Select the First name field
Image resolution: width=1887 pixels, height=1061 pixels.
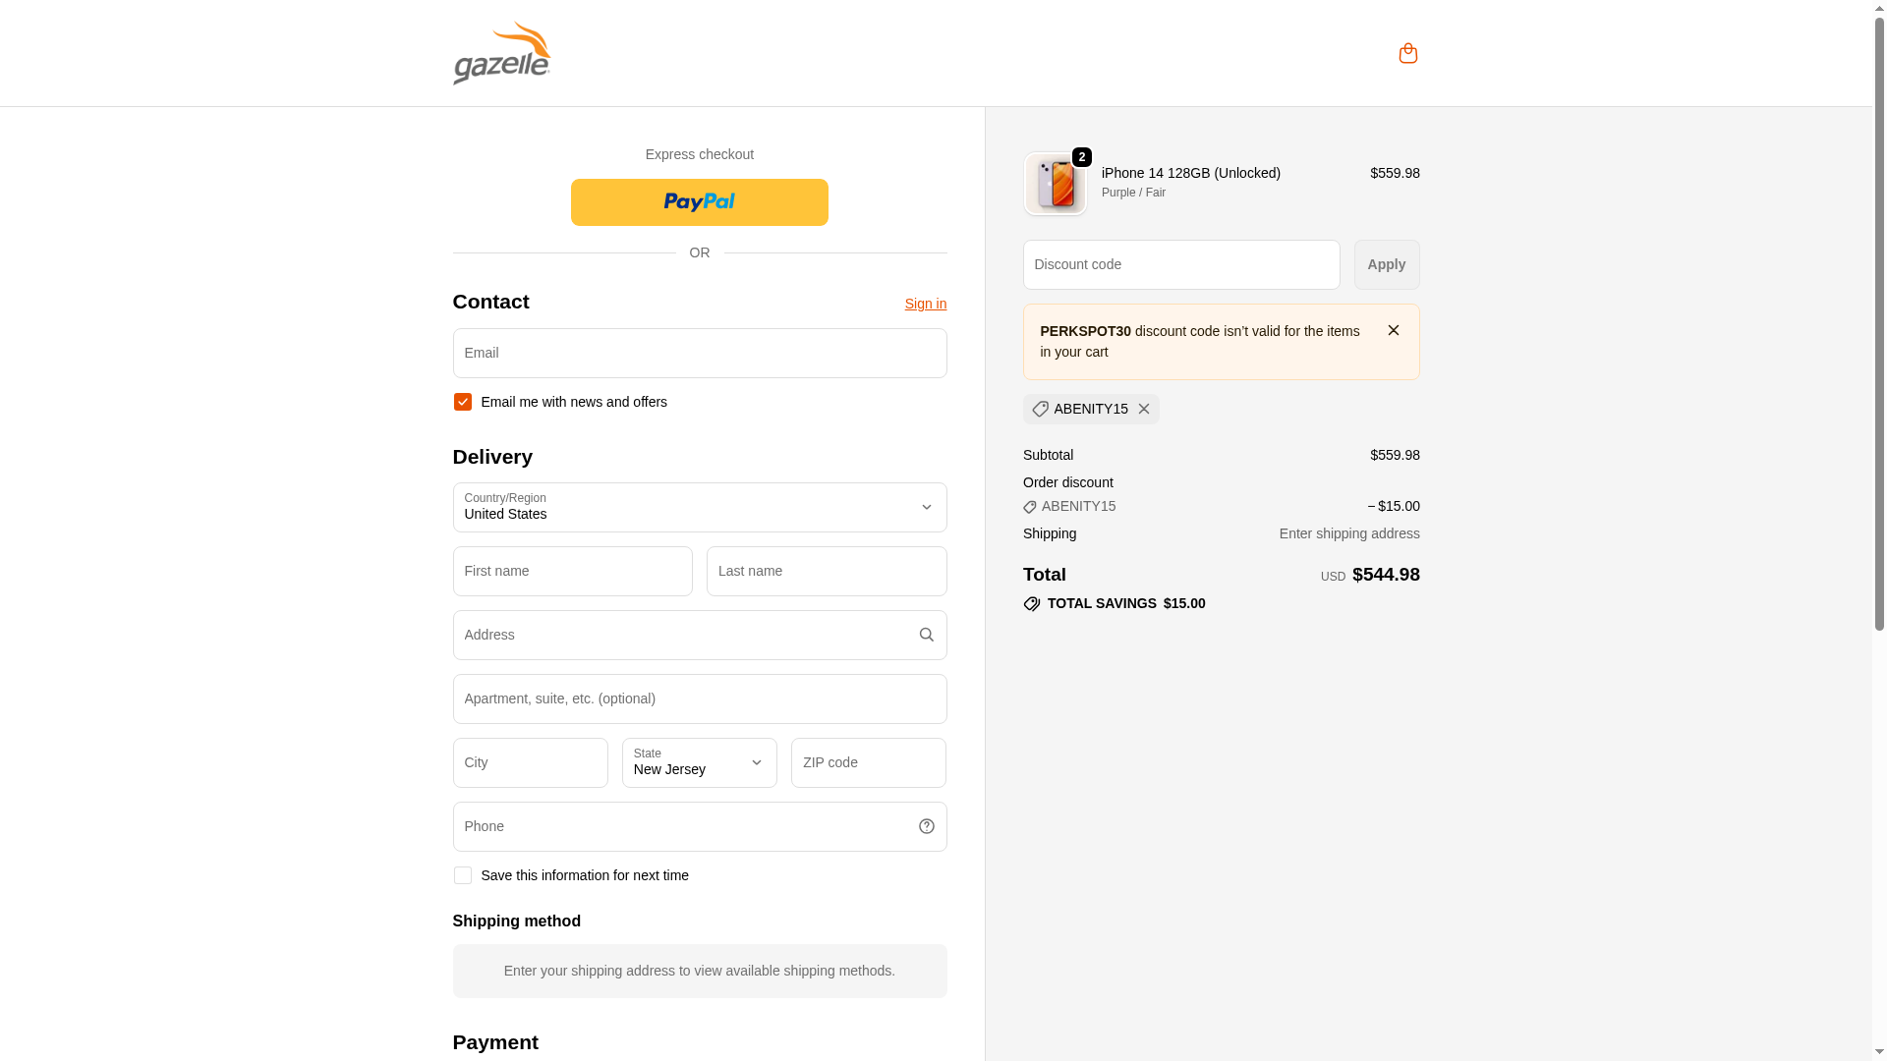(x=572, y=571)
